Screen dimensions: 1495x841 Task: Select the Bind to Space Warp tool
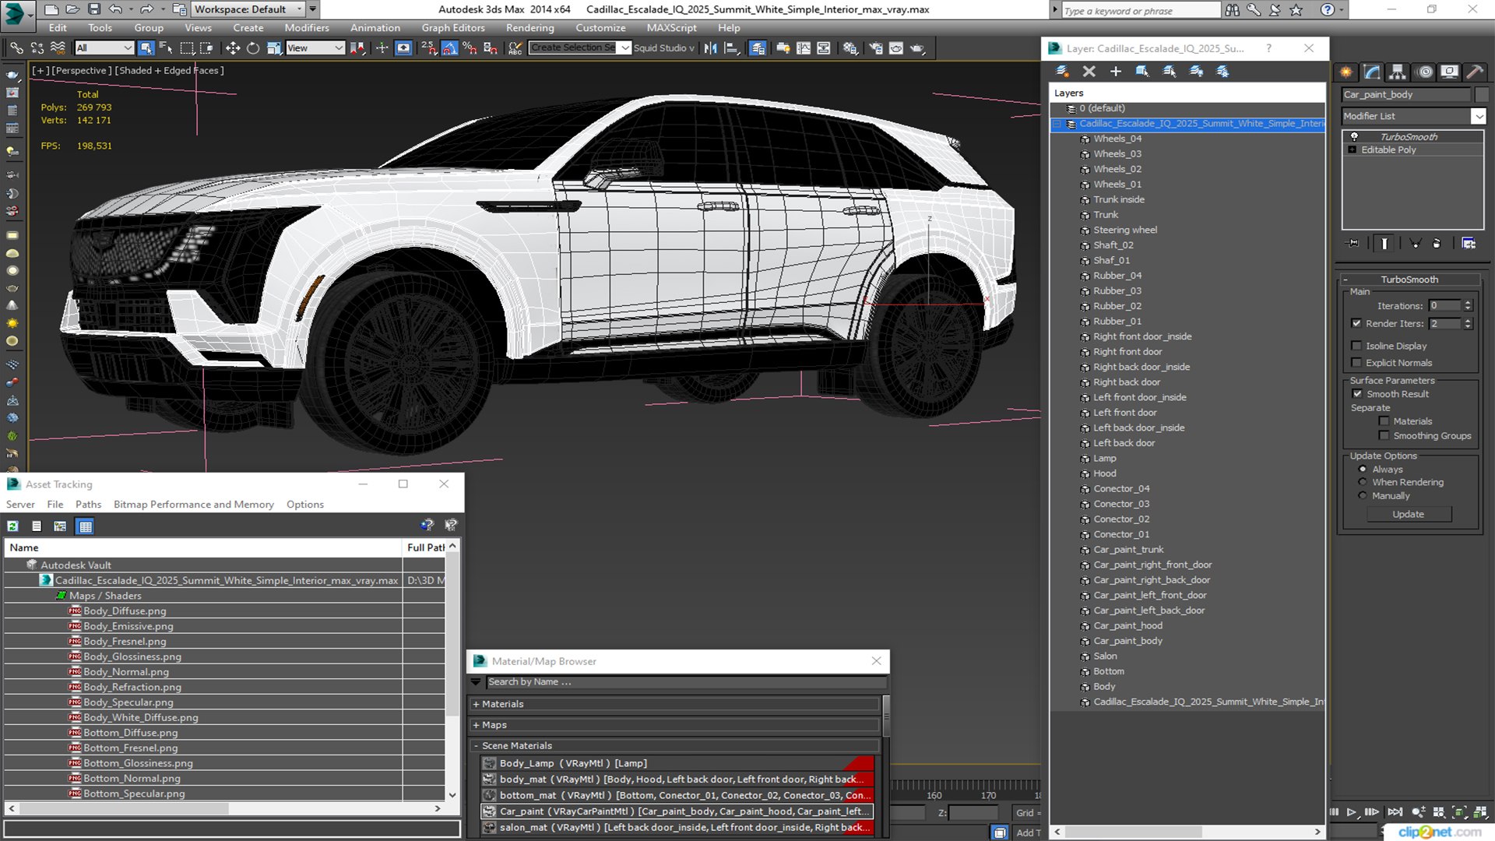click(58, 48)
